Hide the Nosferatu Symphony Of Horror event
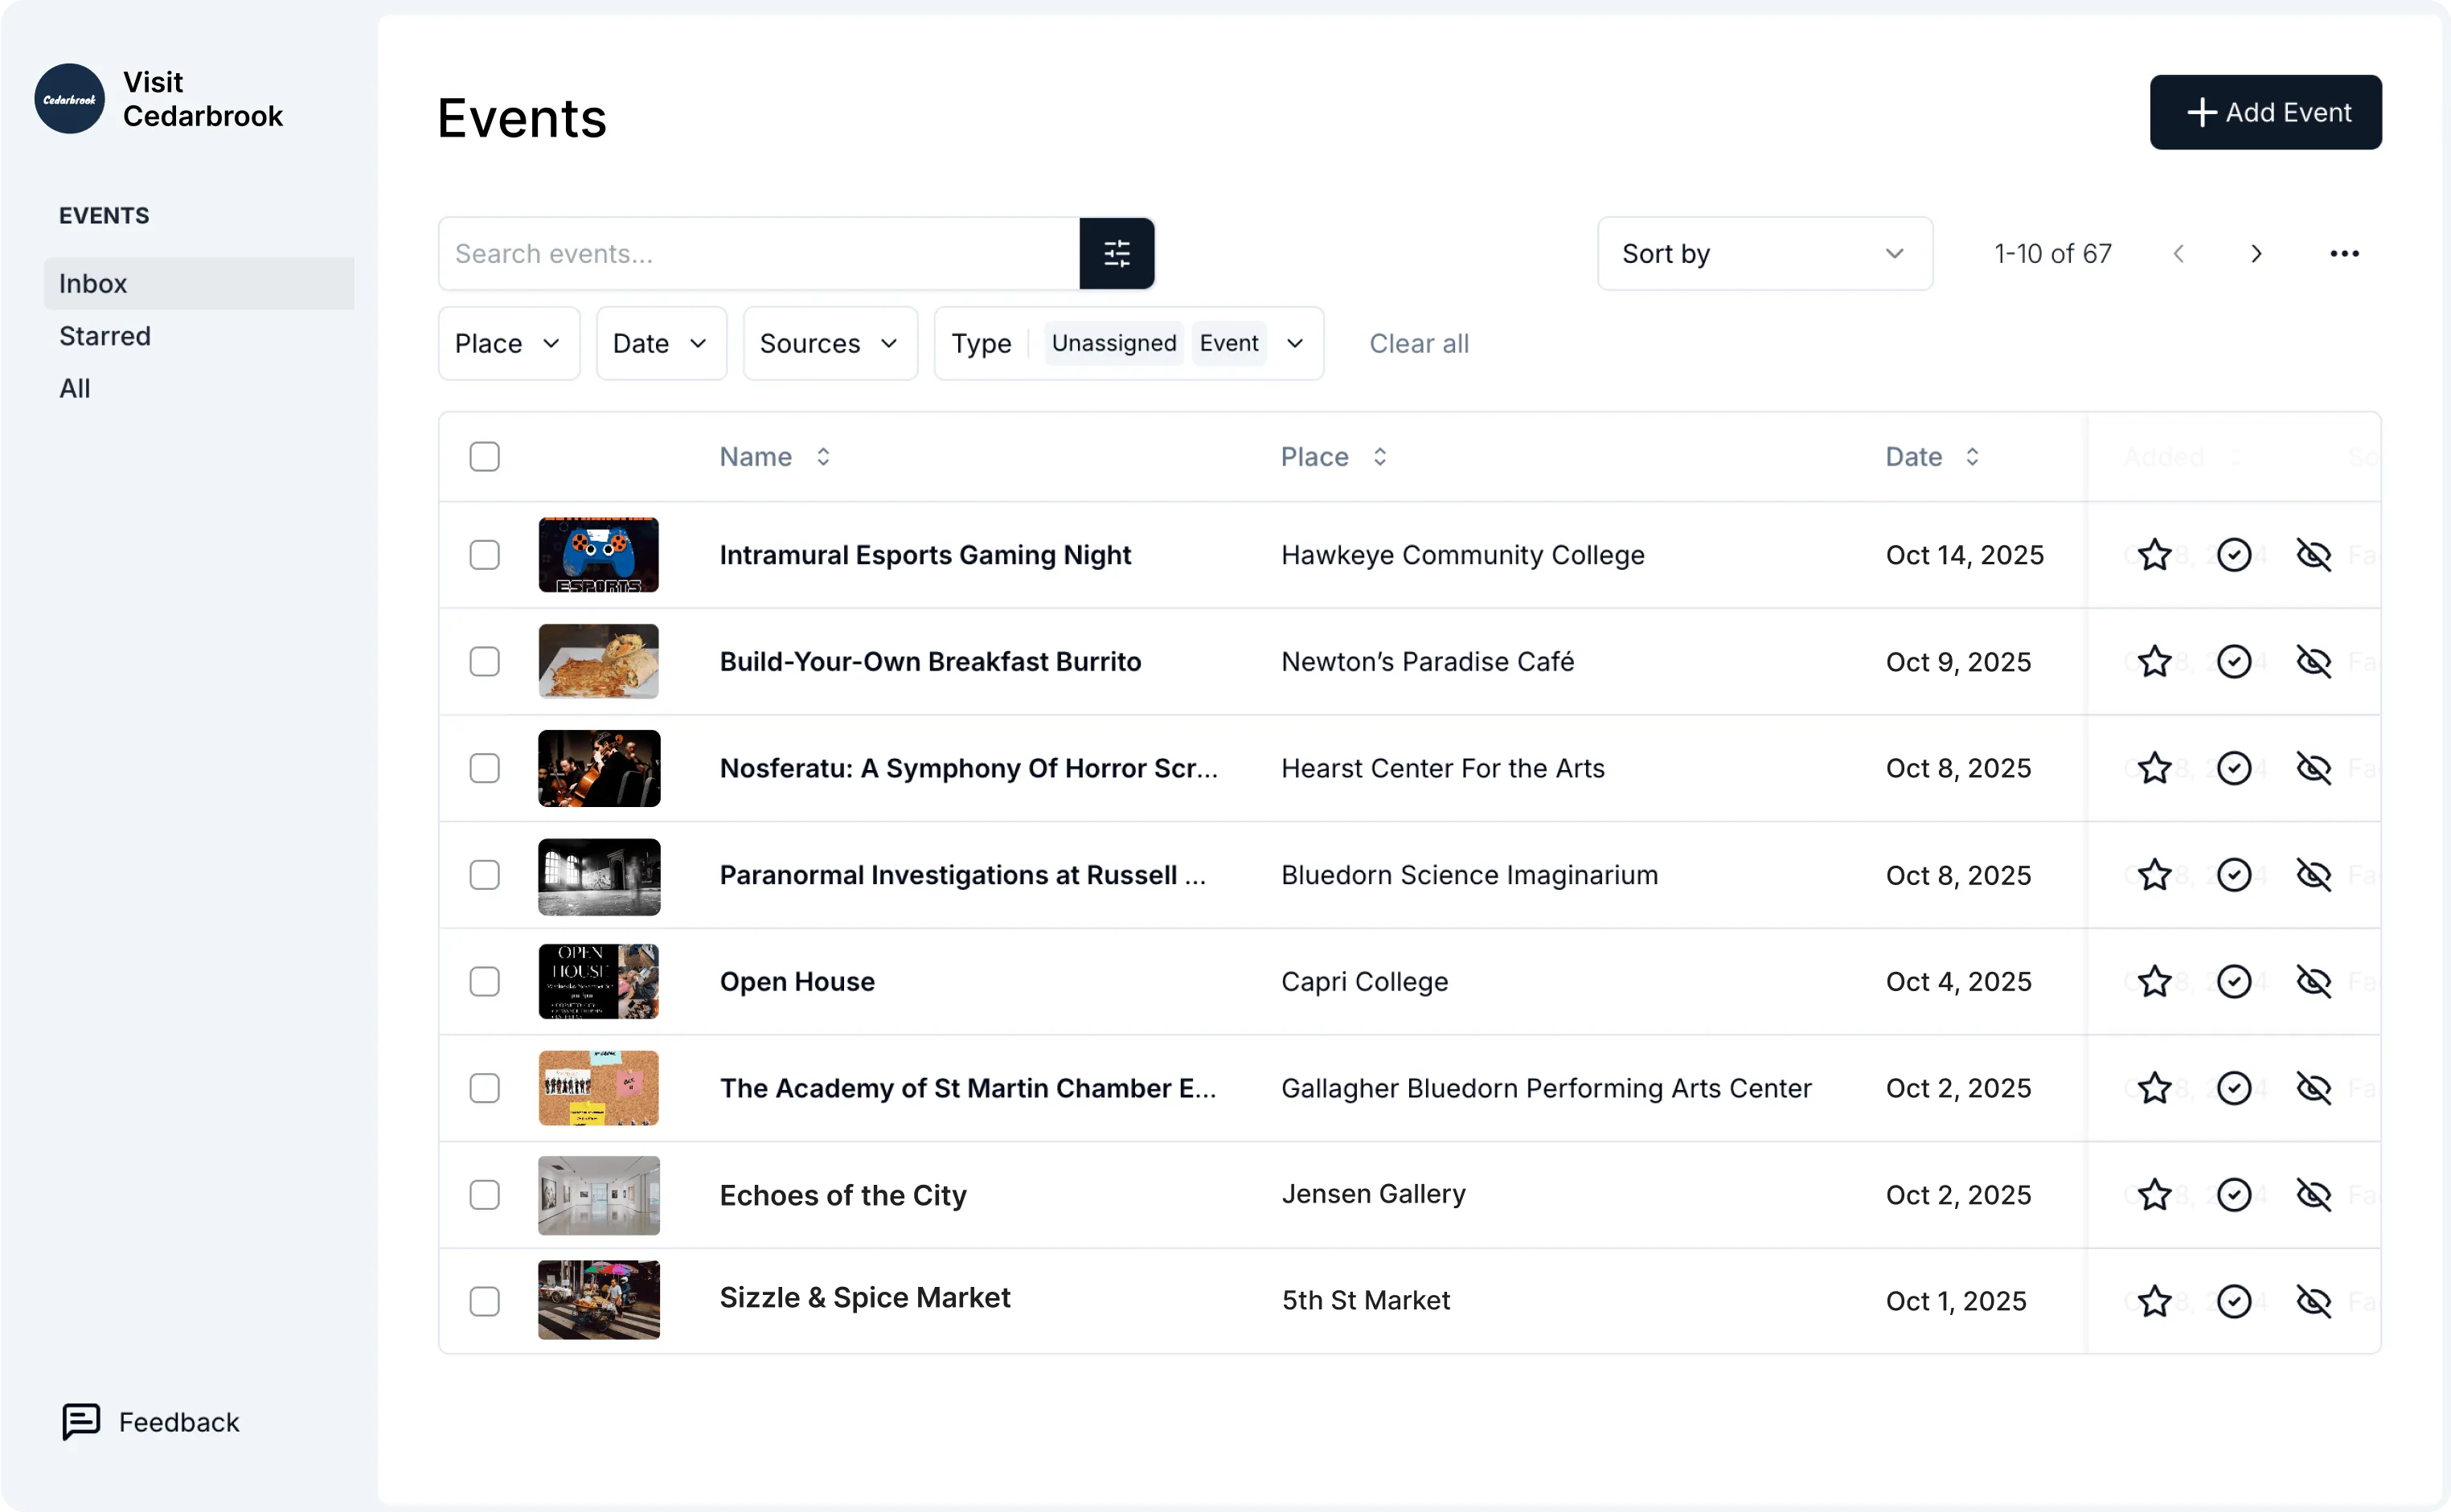Screen dimensions: 2451x1512 tap(2313, 768)
